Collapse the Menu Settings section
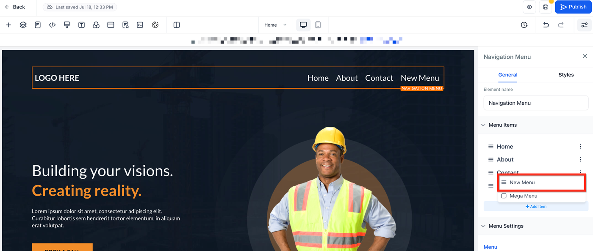The image size is (593, 251). [483, 226]
